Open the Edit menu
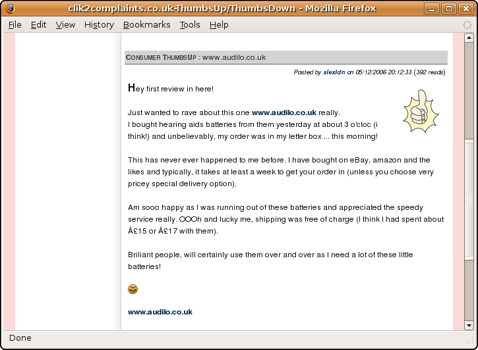The image size is (478, 350). tap(38, 24)
